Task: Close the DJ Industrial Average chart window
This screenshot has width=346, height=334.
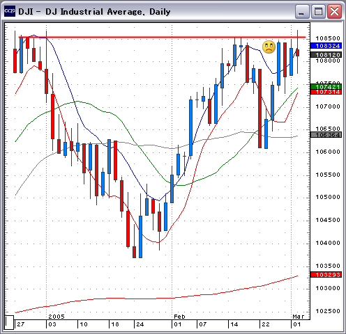Action: 334,11
